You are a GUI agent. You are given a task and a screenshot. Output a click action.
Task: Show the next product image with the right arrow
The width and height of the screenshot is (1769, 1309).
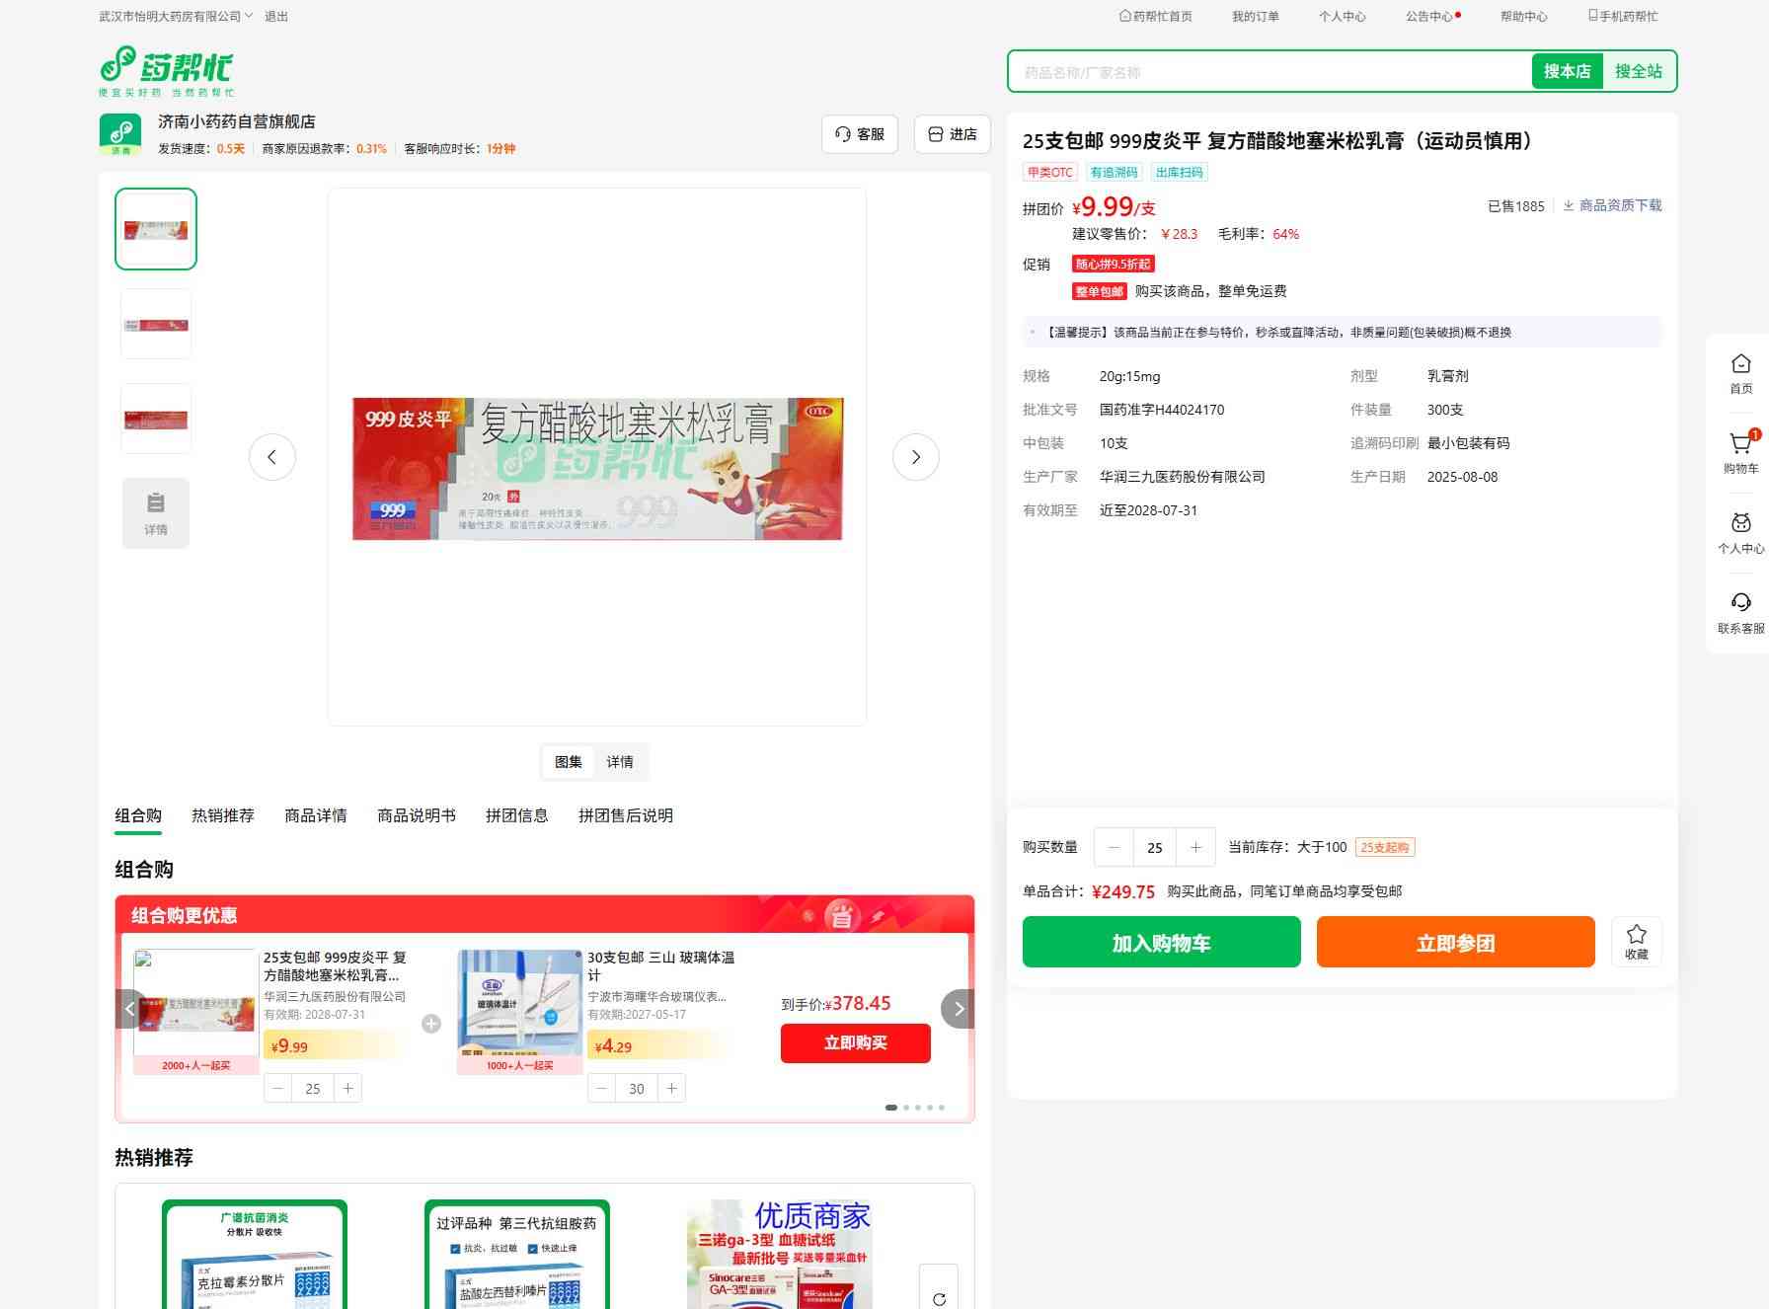[x=915, y=457]
